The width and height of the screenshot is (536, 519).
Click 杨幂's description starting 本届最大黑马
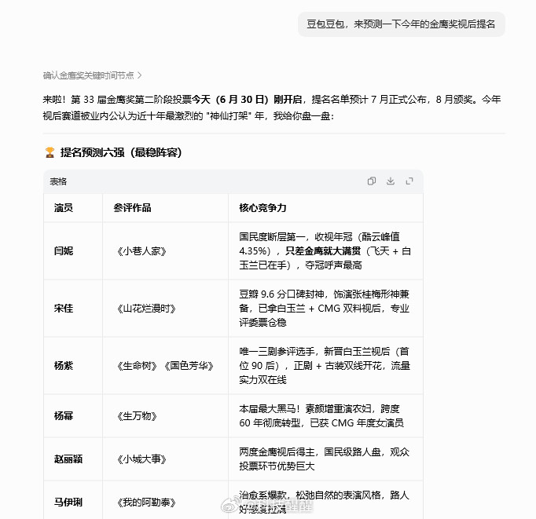click(321, 416)
